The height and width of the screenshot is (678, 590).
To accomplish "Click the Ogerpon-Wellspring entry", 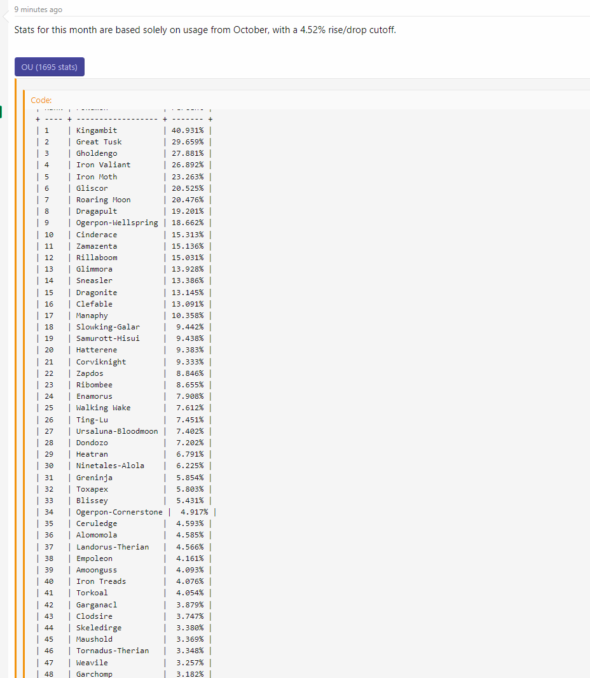I will coord(117,223).
